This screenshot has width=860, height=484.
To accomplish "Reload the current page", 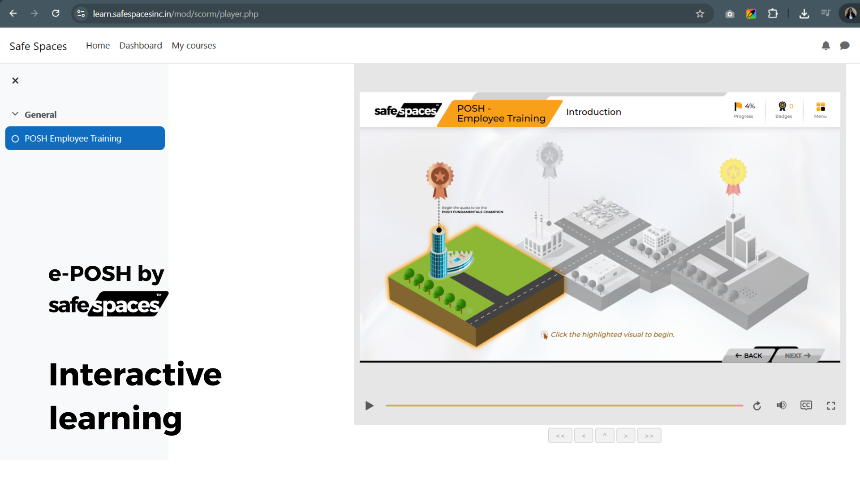I will pos(56,13).
